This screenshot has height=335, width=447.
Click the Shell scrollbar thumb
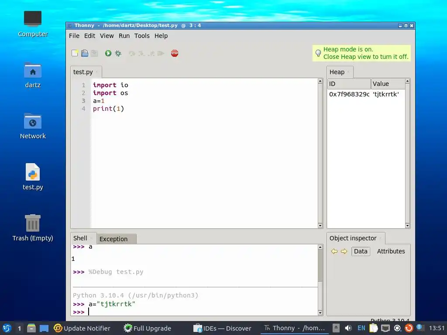click(x=320, y=266)
